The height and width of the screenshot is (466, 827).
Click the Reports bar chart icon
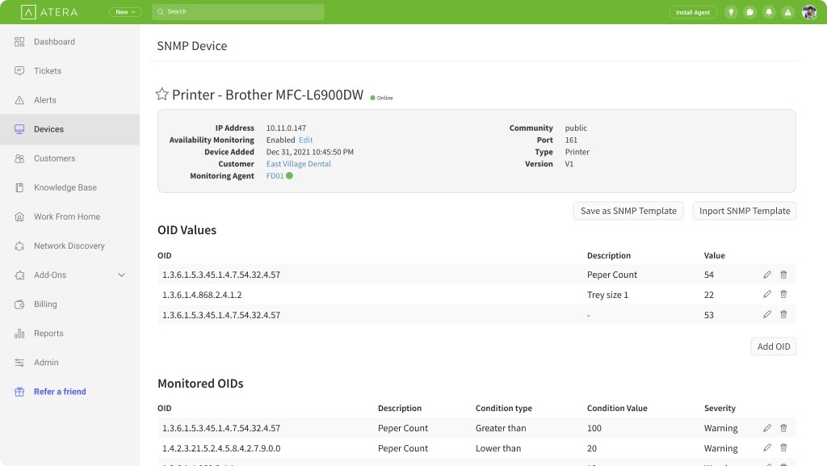(19, 334)
